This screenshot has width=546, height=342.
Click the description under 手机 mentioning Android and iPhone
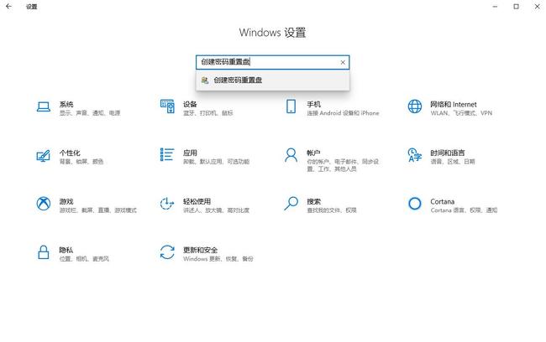pyautogui.click(x=343, y=113)
